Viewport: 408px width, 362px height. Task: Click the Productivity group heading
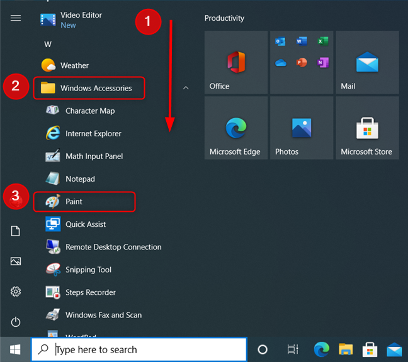(224, 18)
